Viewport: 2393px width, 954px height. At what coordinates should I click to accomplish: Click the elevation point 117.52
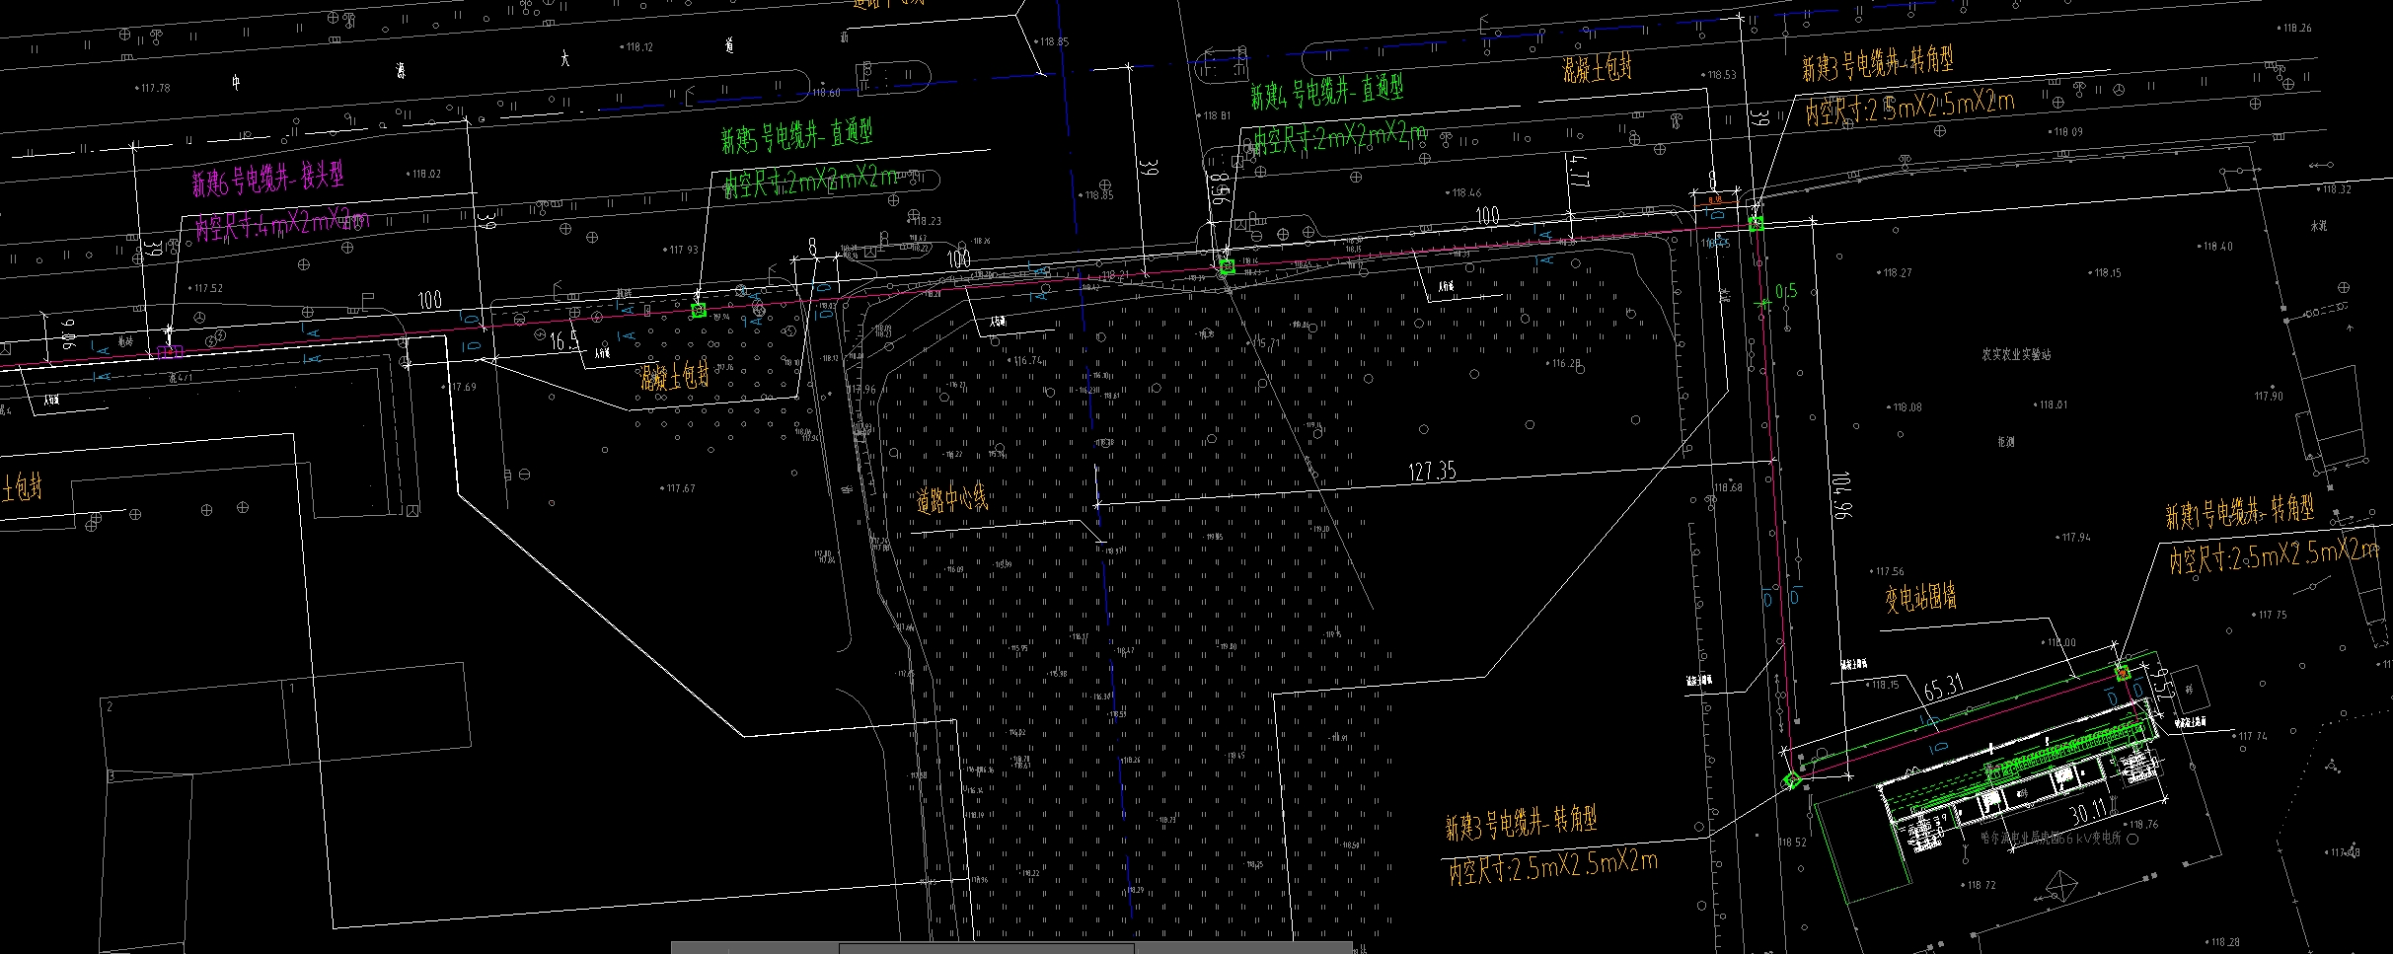205,288
